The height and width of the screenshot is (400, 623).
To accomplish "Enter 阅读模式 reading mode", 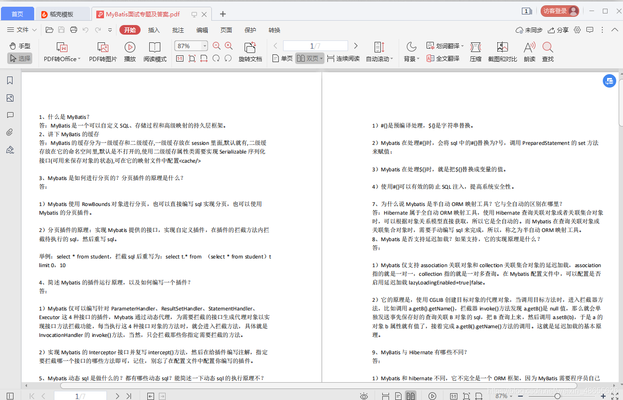I will 155,52.
